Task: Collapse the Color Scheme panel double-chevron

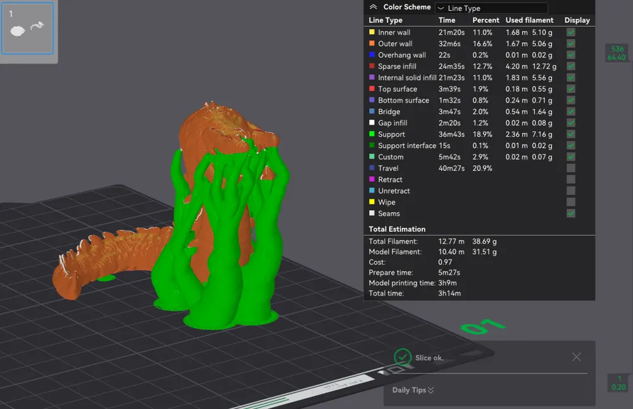Action: 373,7
